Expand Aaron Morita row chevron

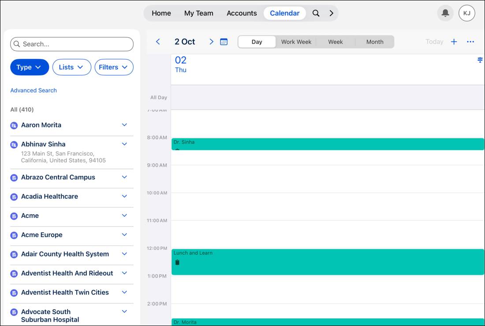(124, 125)
